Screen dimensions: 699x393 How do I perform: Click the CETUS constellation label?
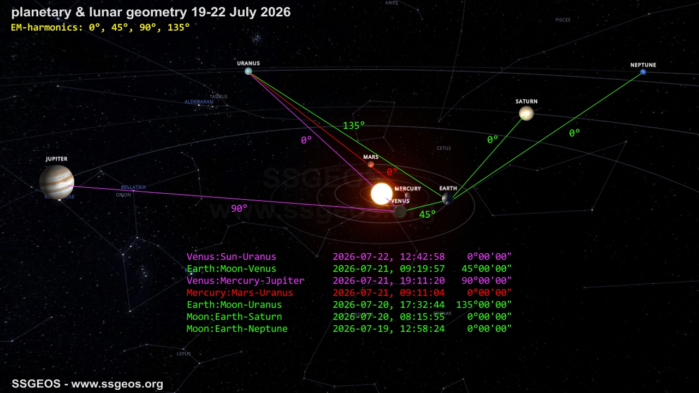click(x=443, y=148)
